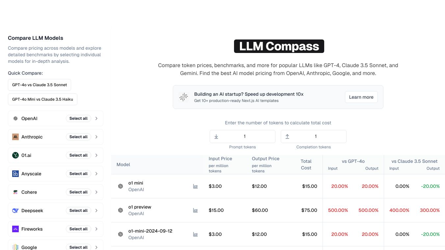Click the Anthropic logo icon in sidebar
This screenshot has height=250, width=445.
[15, 137]
